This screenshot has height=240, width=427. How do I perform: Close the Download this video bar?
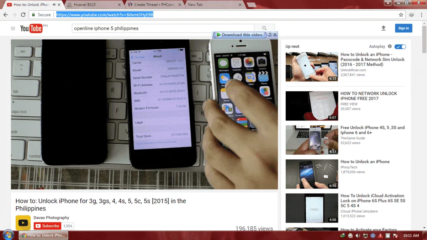[275, 34]
